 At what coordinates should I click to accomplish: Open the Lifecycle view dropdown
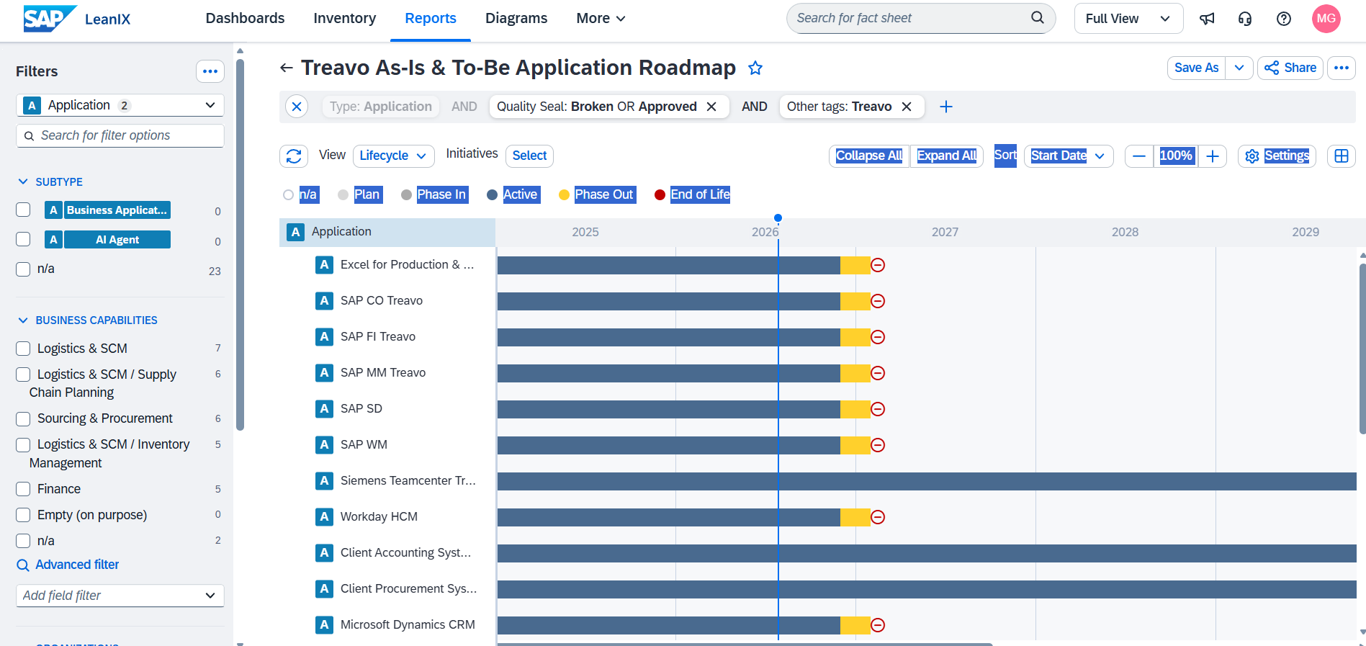pyautogui.click(x=394, y=156)
